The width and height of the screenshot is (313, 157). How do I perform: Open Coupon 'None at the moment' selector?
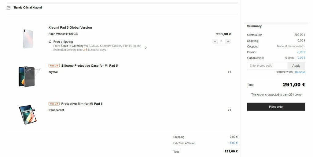[x=291, y=46]
